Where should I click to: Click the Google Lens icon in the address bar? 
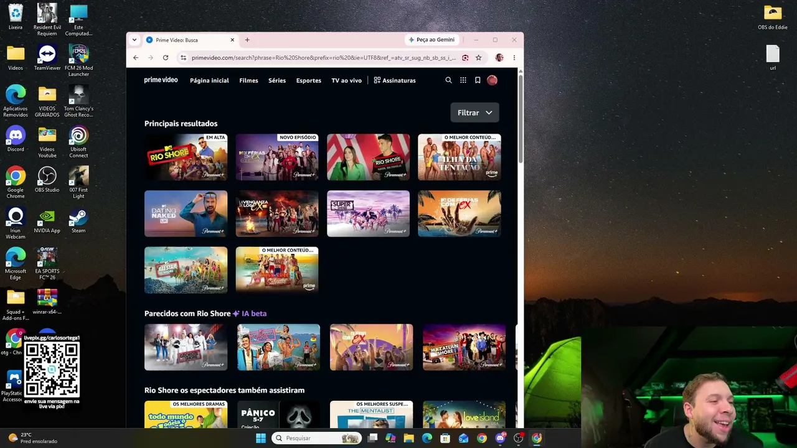(x=465, y=58)
